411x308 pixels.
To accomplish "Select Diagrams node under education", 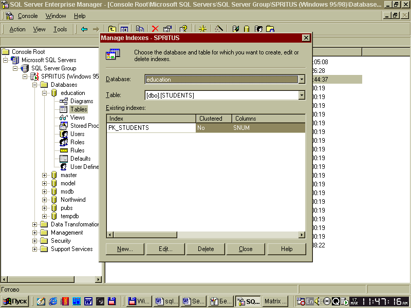I will tap(82, 101).
